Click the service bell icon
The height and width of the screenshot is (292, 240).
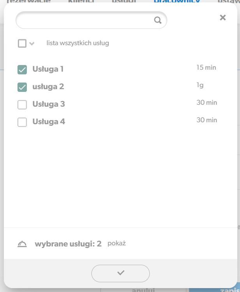point(22,244)
